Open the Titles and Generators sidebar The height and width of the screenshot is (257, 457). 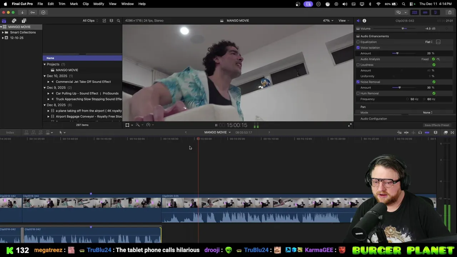pyautogui.click(x=24, y=21)
